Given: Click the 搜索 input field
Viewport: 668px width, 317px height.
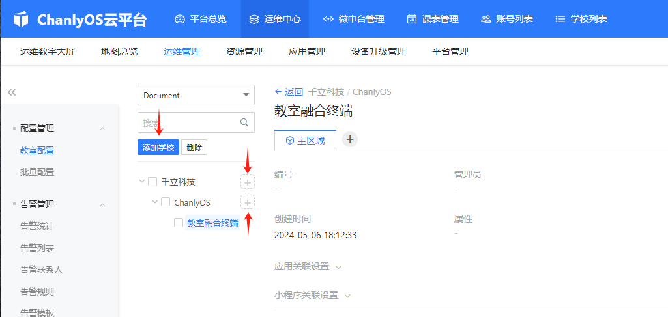Looking at the screenshot, I should [189, 122].
